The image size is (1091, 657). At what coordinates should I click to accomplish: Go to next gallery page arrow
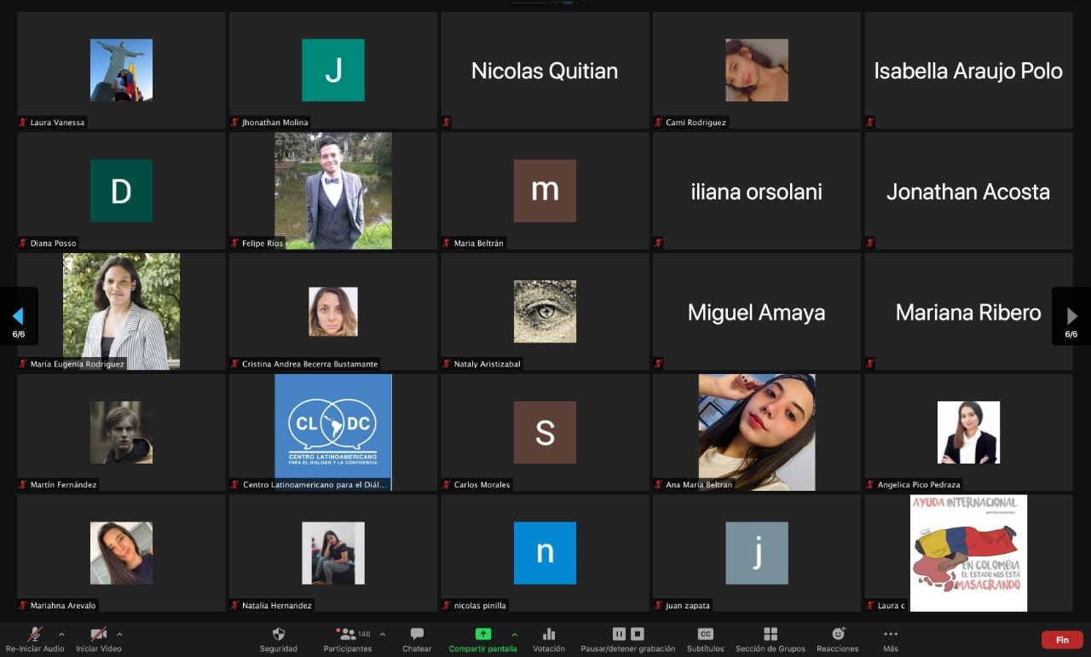pyautogui.click(x=1071, y=316)
